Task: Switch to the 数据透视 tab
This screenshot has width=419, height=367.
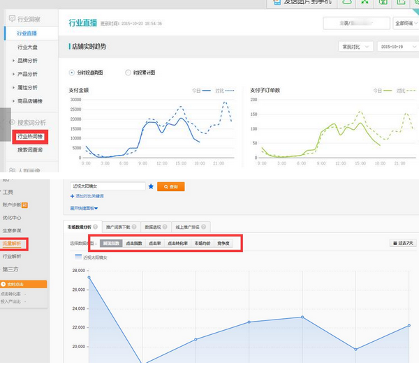Action: 156,227
